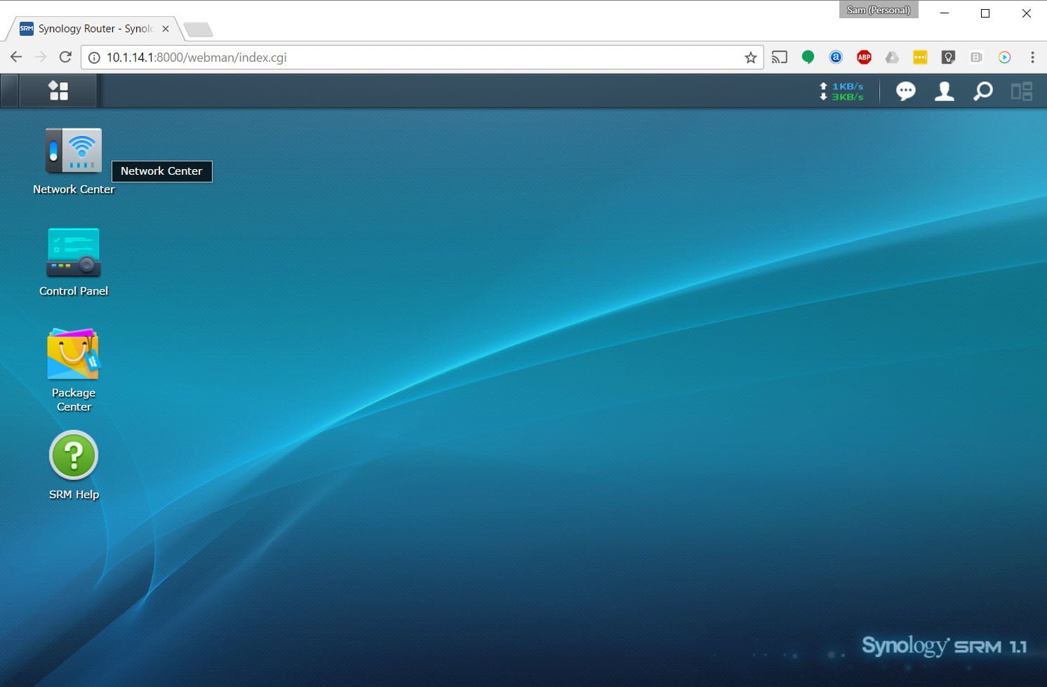Viewport: 1047px width, 687px height.
Task: Open the SRM main menu grid button
Action: tap(58, 91)
